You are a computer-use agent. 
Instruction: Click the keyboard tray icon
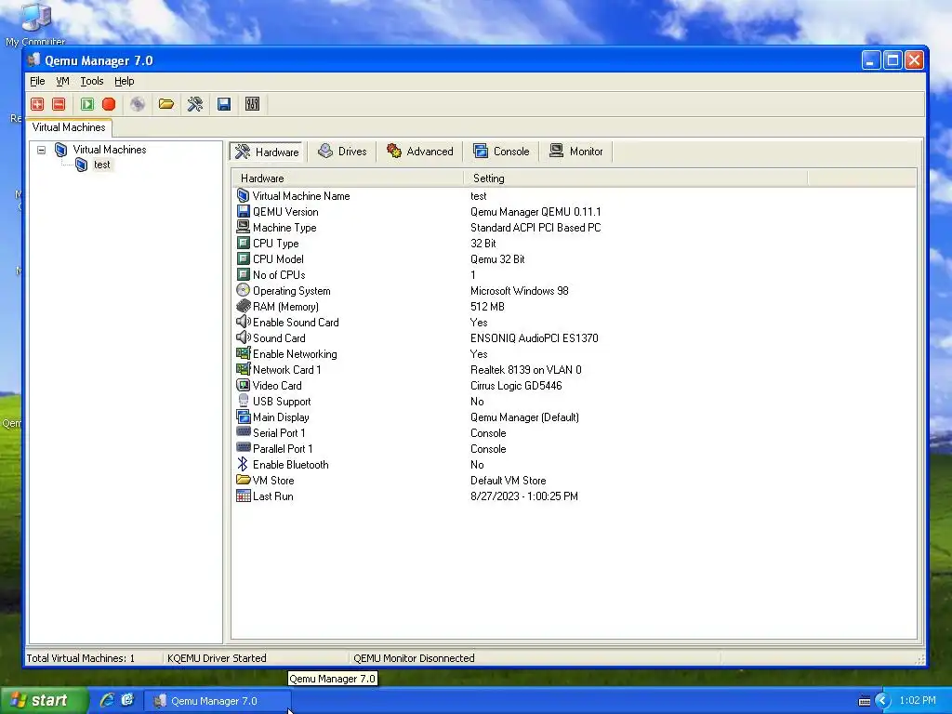click(865, 701)
